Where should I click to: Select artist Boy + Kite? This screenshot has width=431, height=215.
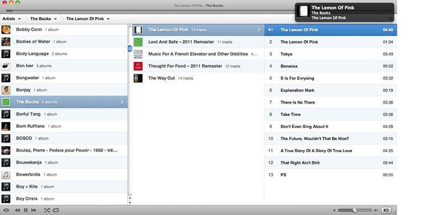click(64, 186)
